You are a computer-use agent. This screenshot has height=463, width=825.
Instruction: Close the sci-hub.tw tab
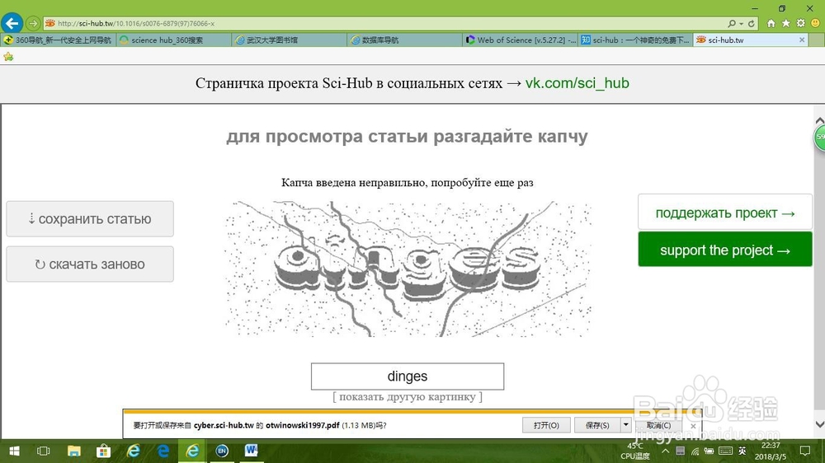(x=802, y=40)
